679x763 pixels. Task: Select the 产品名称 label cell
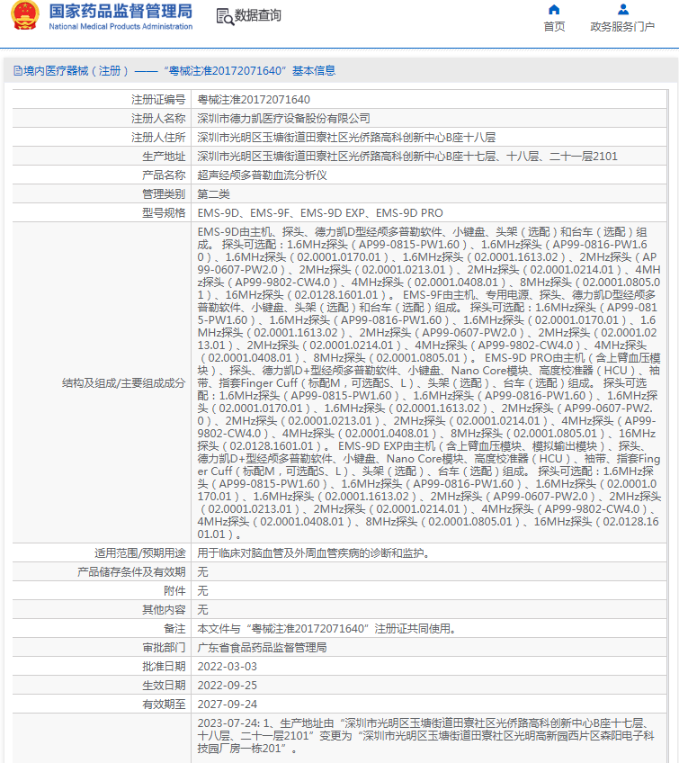[102, 175]
